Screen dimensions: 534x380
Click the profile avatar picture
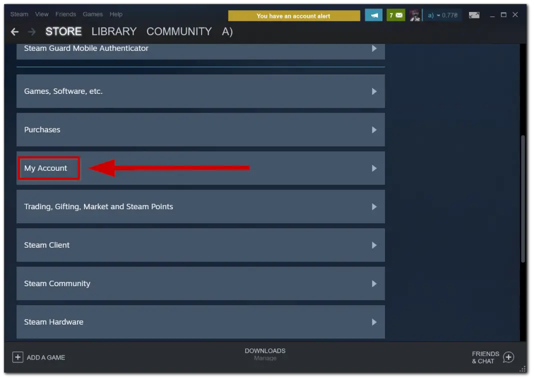click(x=414, y=14)
